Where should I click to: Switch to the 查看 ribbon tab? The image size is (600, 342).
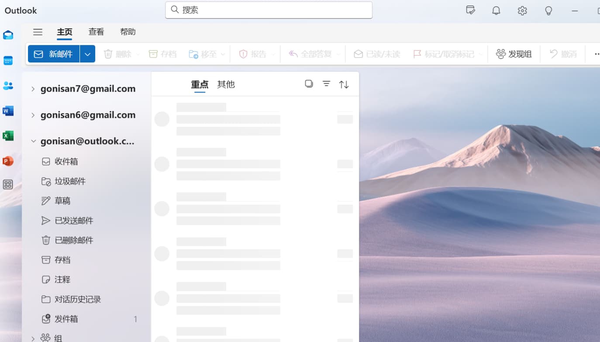[96, 32]
